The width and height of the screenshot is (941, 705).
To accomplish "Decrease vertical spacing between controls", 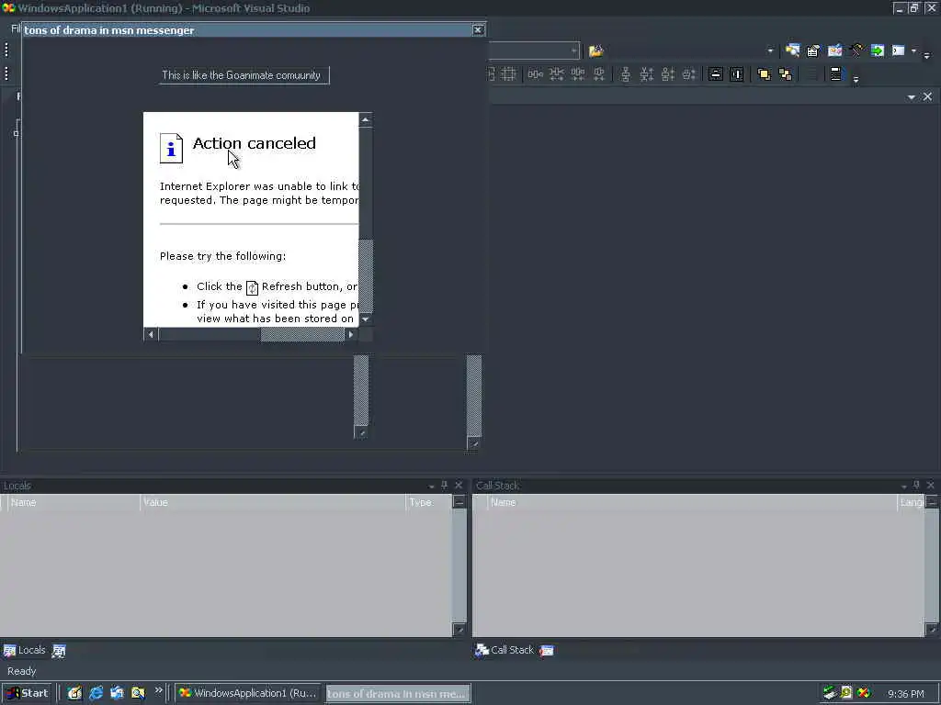I will point(668,74).
